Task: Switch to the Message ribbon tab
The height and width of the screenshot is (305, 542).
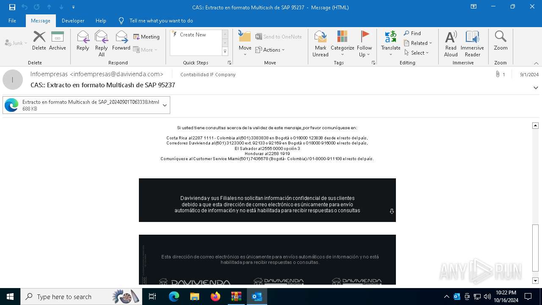Action: click(x=41, y=21)
